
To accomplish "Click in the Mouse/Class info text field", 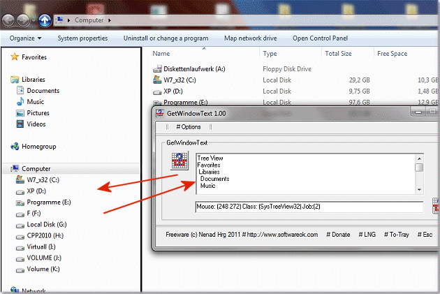I will click(x=309, y=207).
